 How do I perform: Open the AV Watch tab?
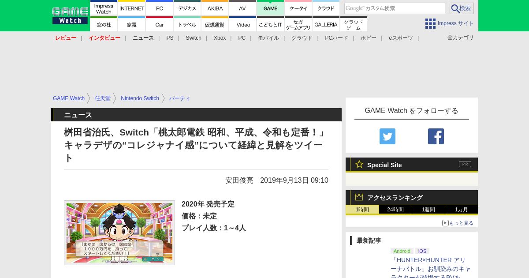(x=242, y=8)
